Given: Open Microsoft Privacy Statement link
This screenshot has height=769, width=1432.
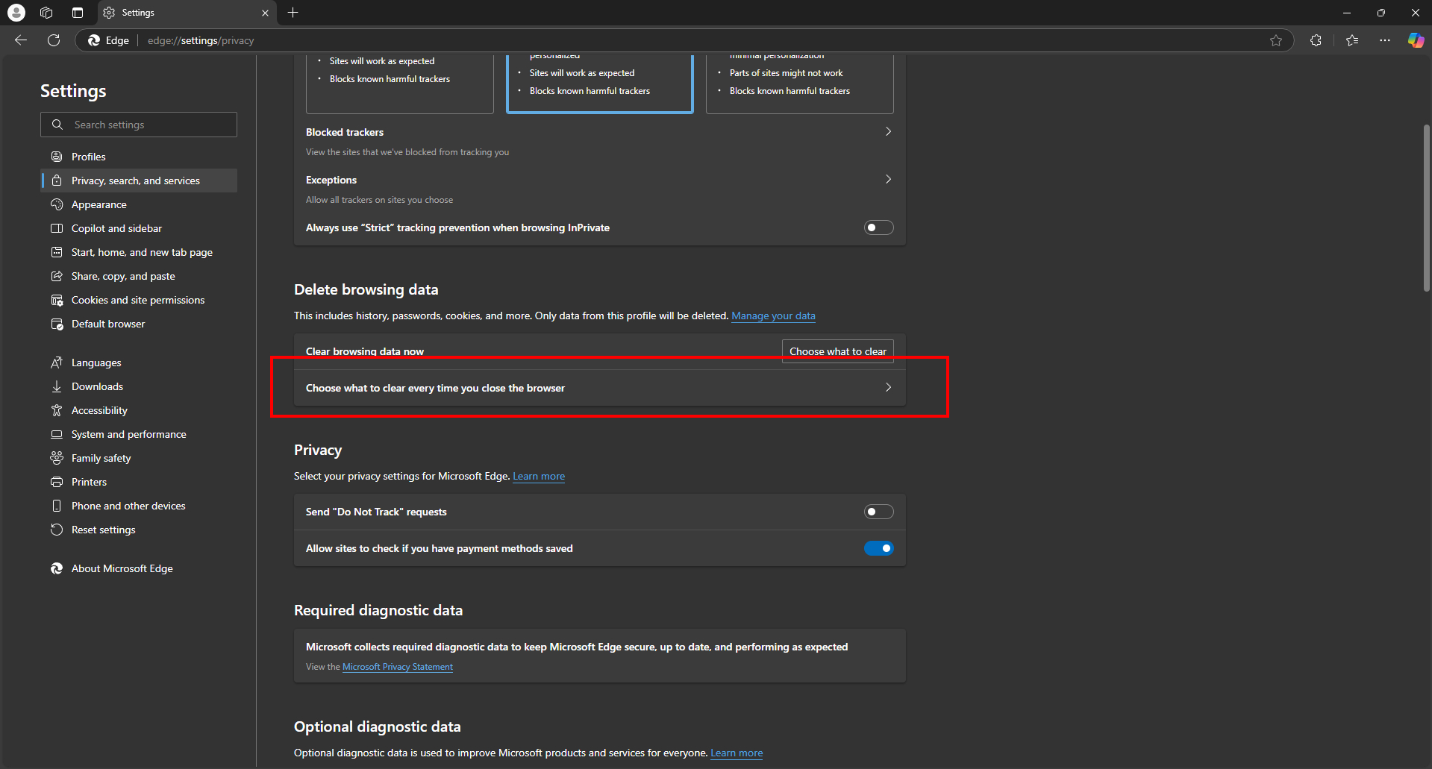Looking at the screenshot, I should [398, 667].
